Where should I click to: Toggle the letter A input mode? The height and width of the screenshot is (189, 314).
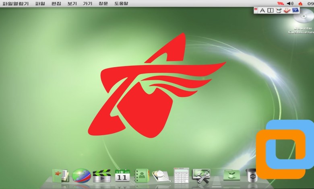click(262, 10)
